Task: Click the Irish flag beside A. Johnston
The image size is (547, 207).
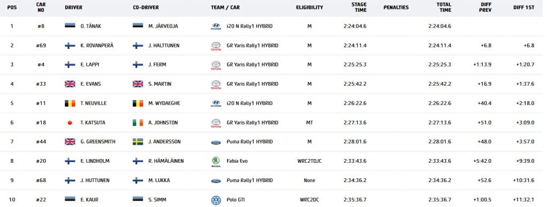Action: click(x=138, y=122)
